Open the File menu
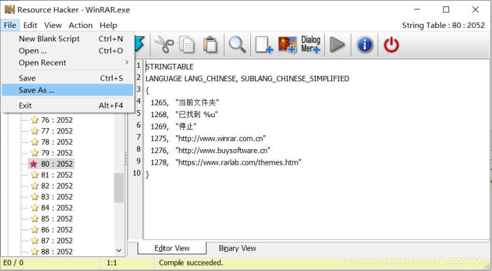492x271 pixels. 10,25
